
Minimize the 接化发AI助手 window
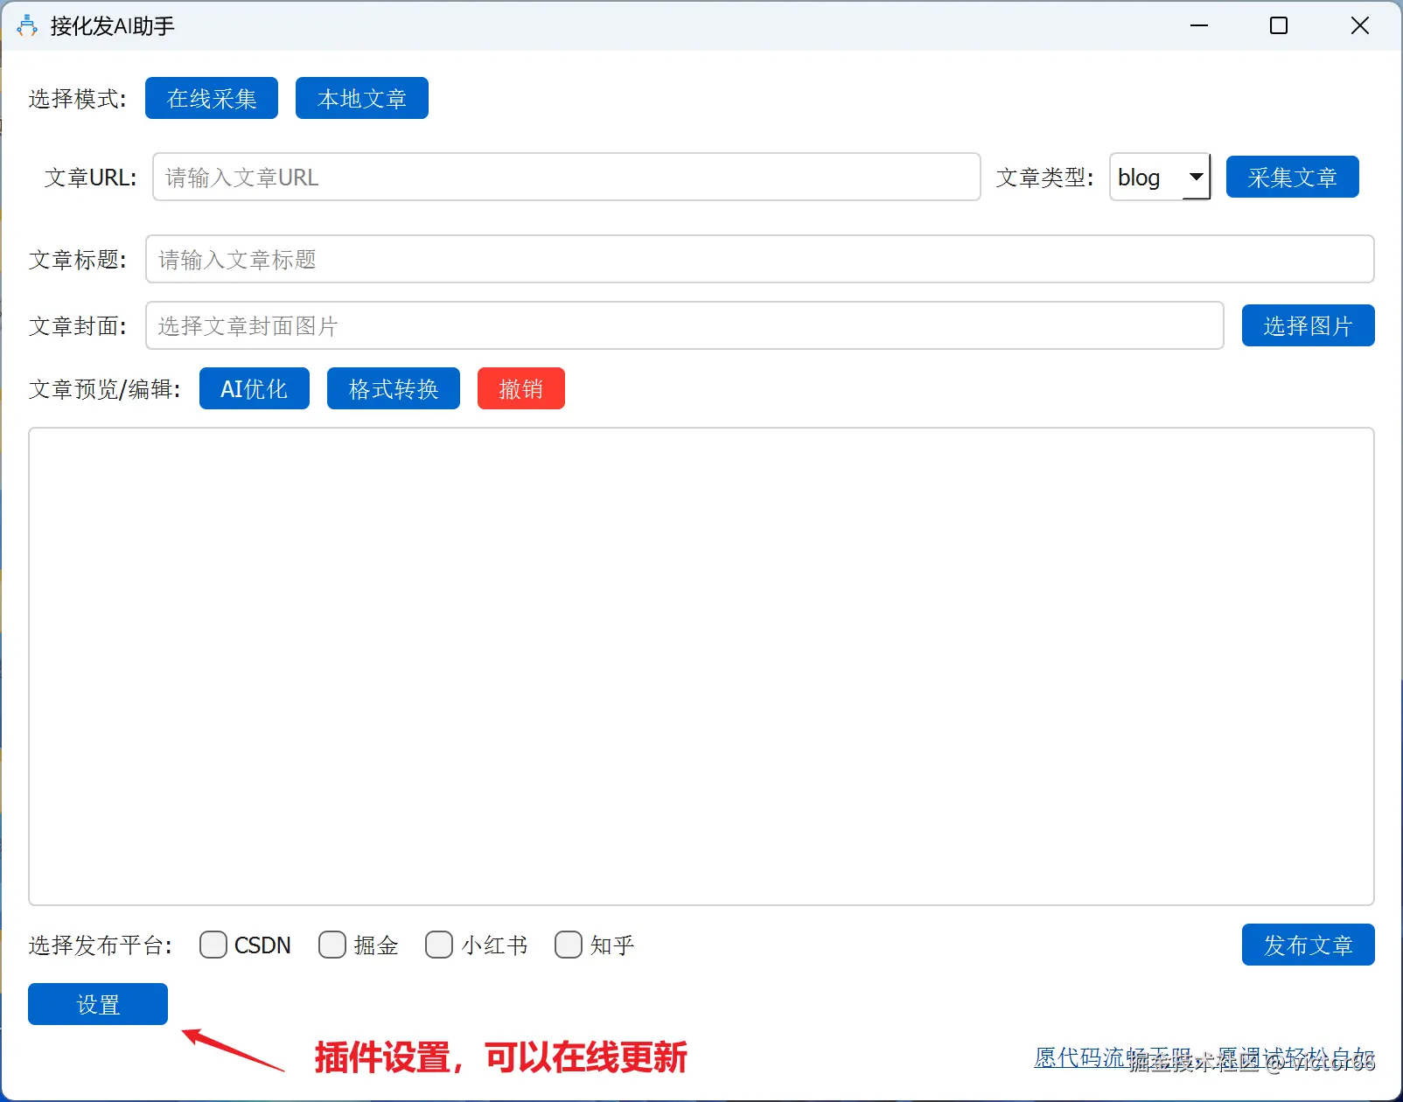point(1199,26)
